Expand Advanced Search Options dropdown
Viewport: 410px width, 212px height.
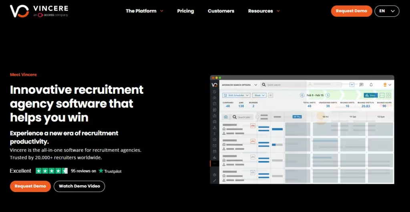tap(239, 85)
